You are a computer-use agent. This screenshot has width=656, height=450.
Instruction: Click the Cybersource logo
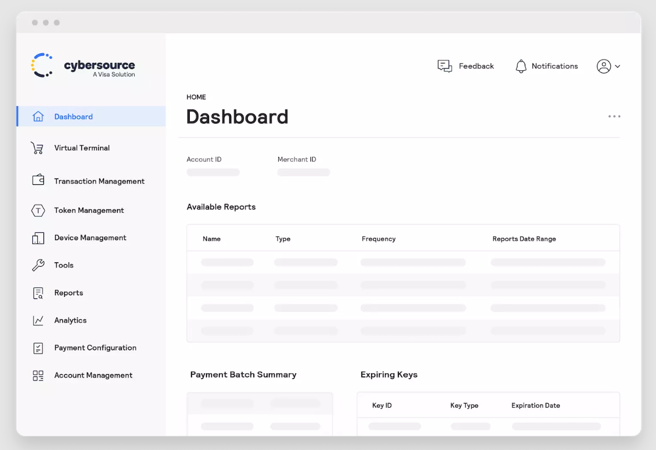[83, 65]
